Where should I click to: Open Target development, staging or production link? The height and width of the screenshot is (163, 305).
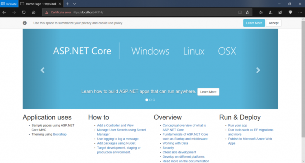[x=119, y=150]
